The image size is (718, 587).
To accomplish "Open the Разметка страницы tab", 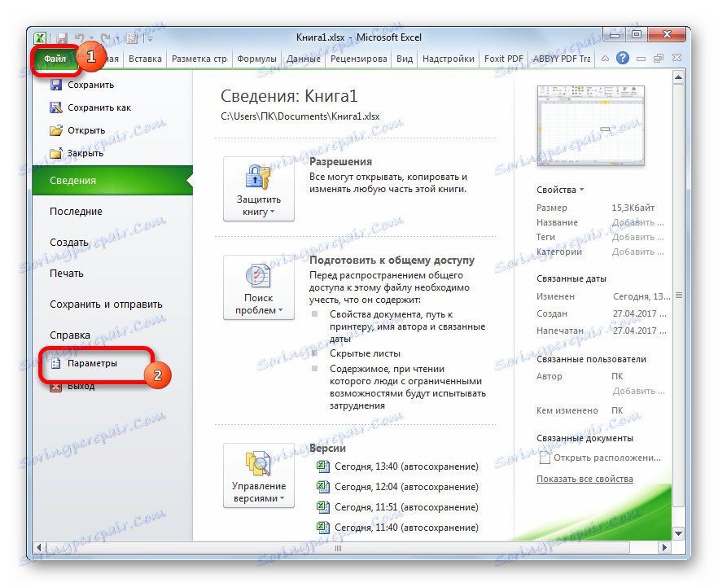I will tap(199, 59).
